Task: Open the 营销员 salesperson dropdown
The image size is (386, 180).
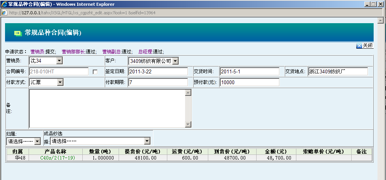Action: [x=59, y=61]
